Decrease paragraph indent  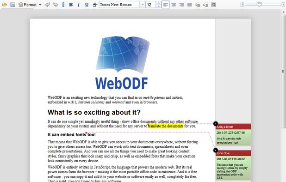tap(197, 5)
